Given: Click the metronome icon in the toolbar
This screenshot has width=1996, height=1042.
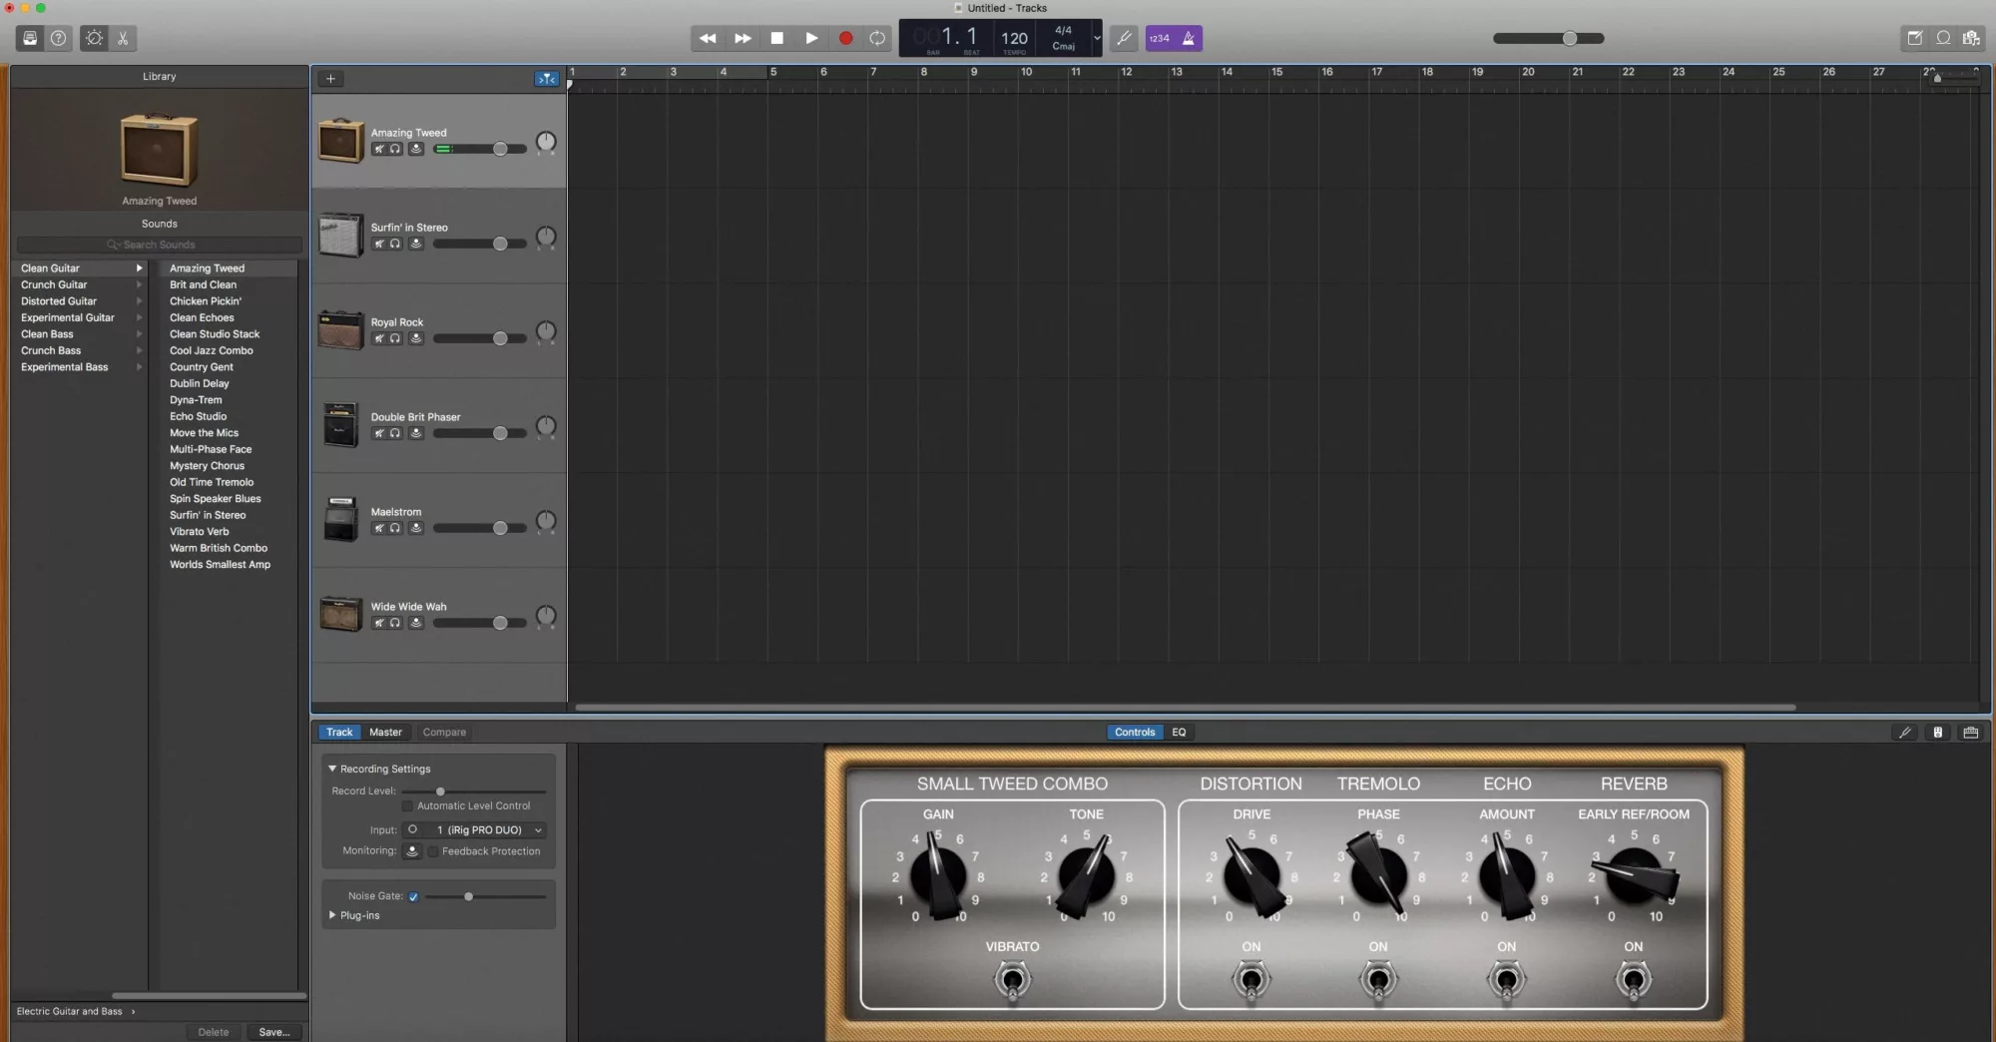Looking at the screenshot, I should click(x=1188, y=38).
